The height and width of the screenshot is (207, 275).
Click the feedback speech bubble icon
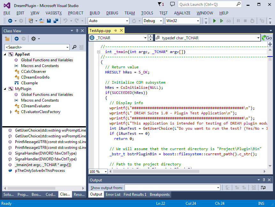coord(172,4)
